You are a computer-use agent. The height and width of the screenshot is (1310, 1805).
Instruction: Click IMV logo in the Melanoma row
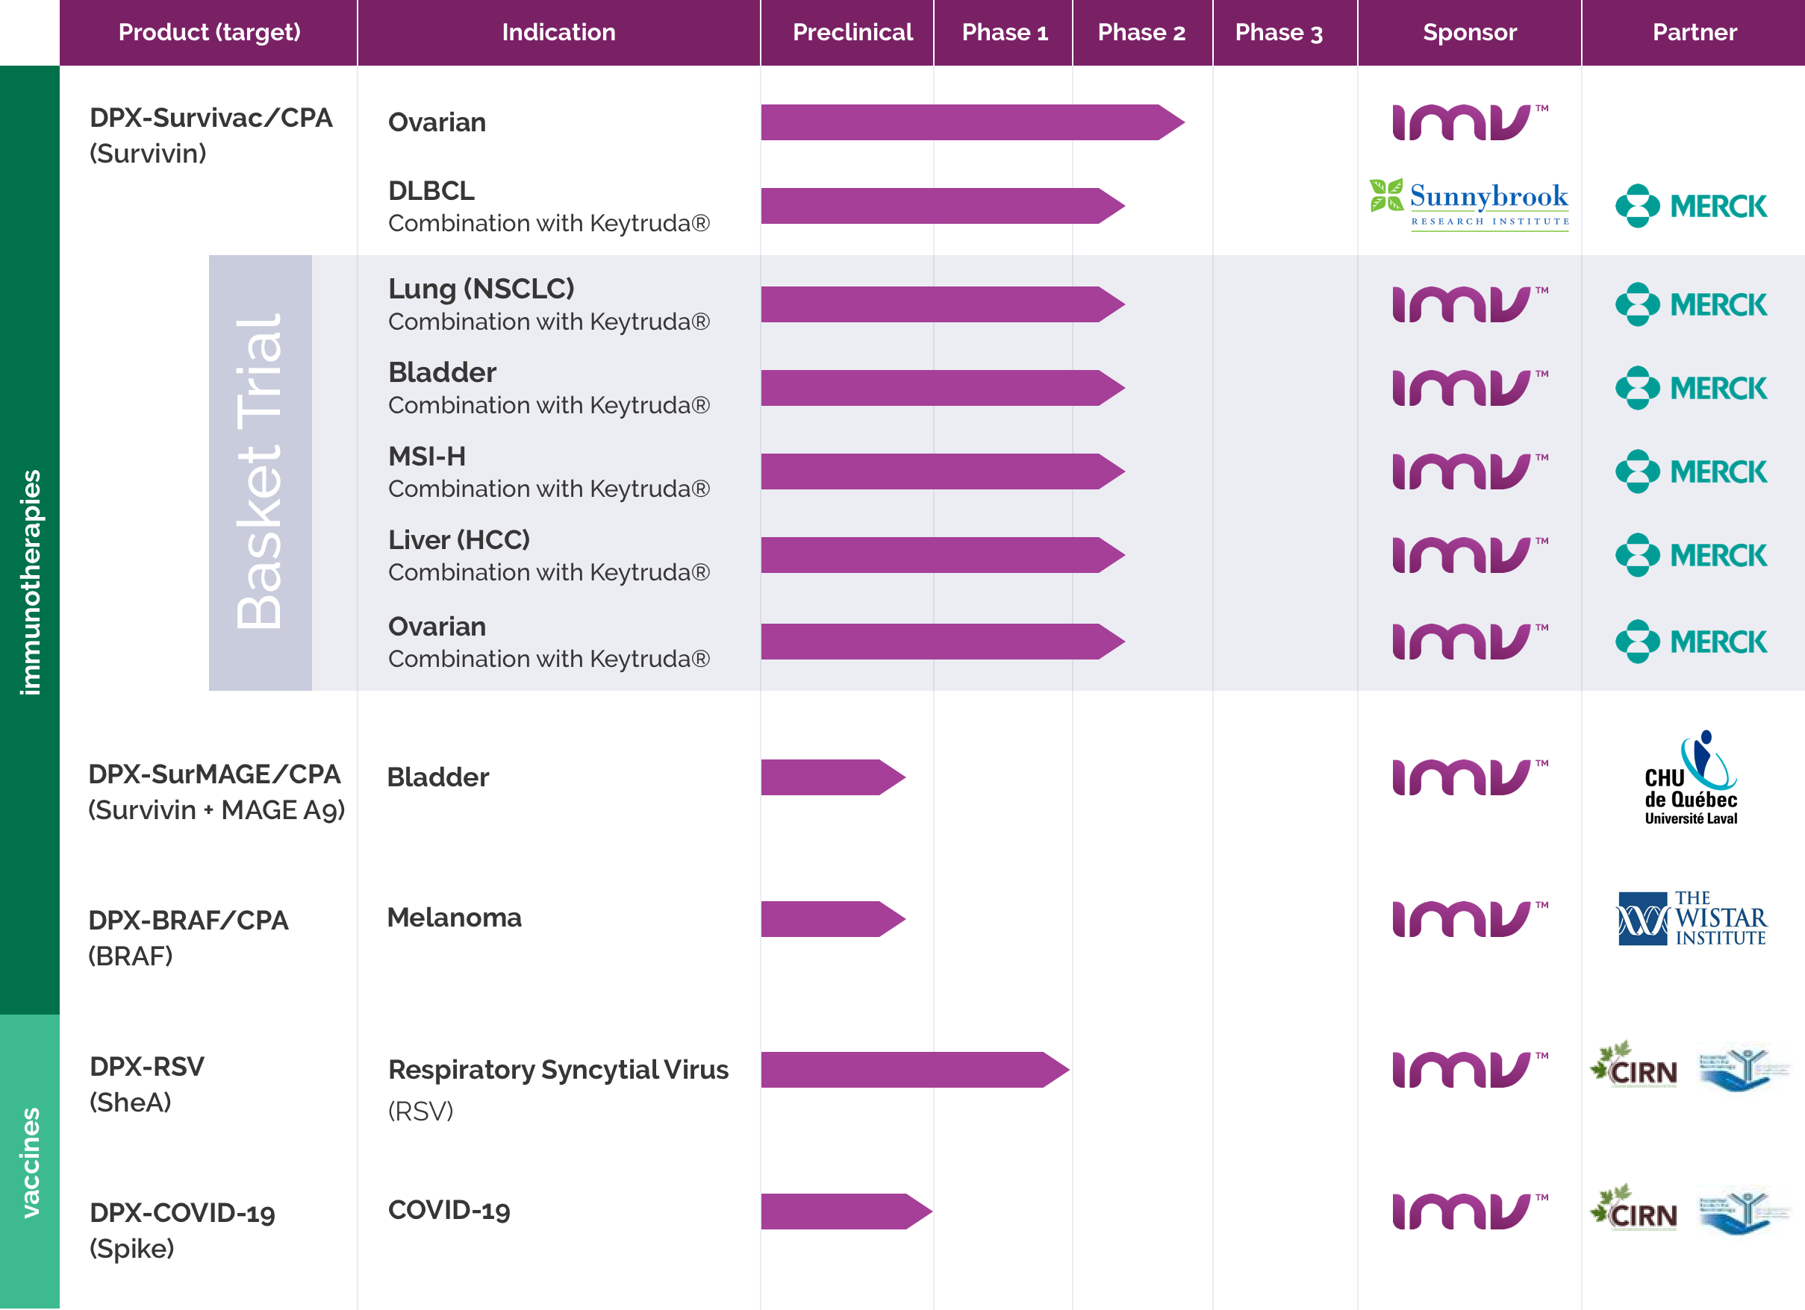pos(1468,918)
